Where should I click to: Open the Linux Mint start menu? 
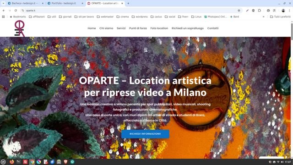pyautogui.click(x=3, y=162)
